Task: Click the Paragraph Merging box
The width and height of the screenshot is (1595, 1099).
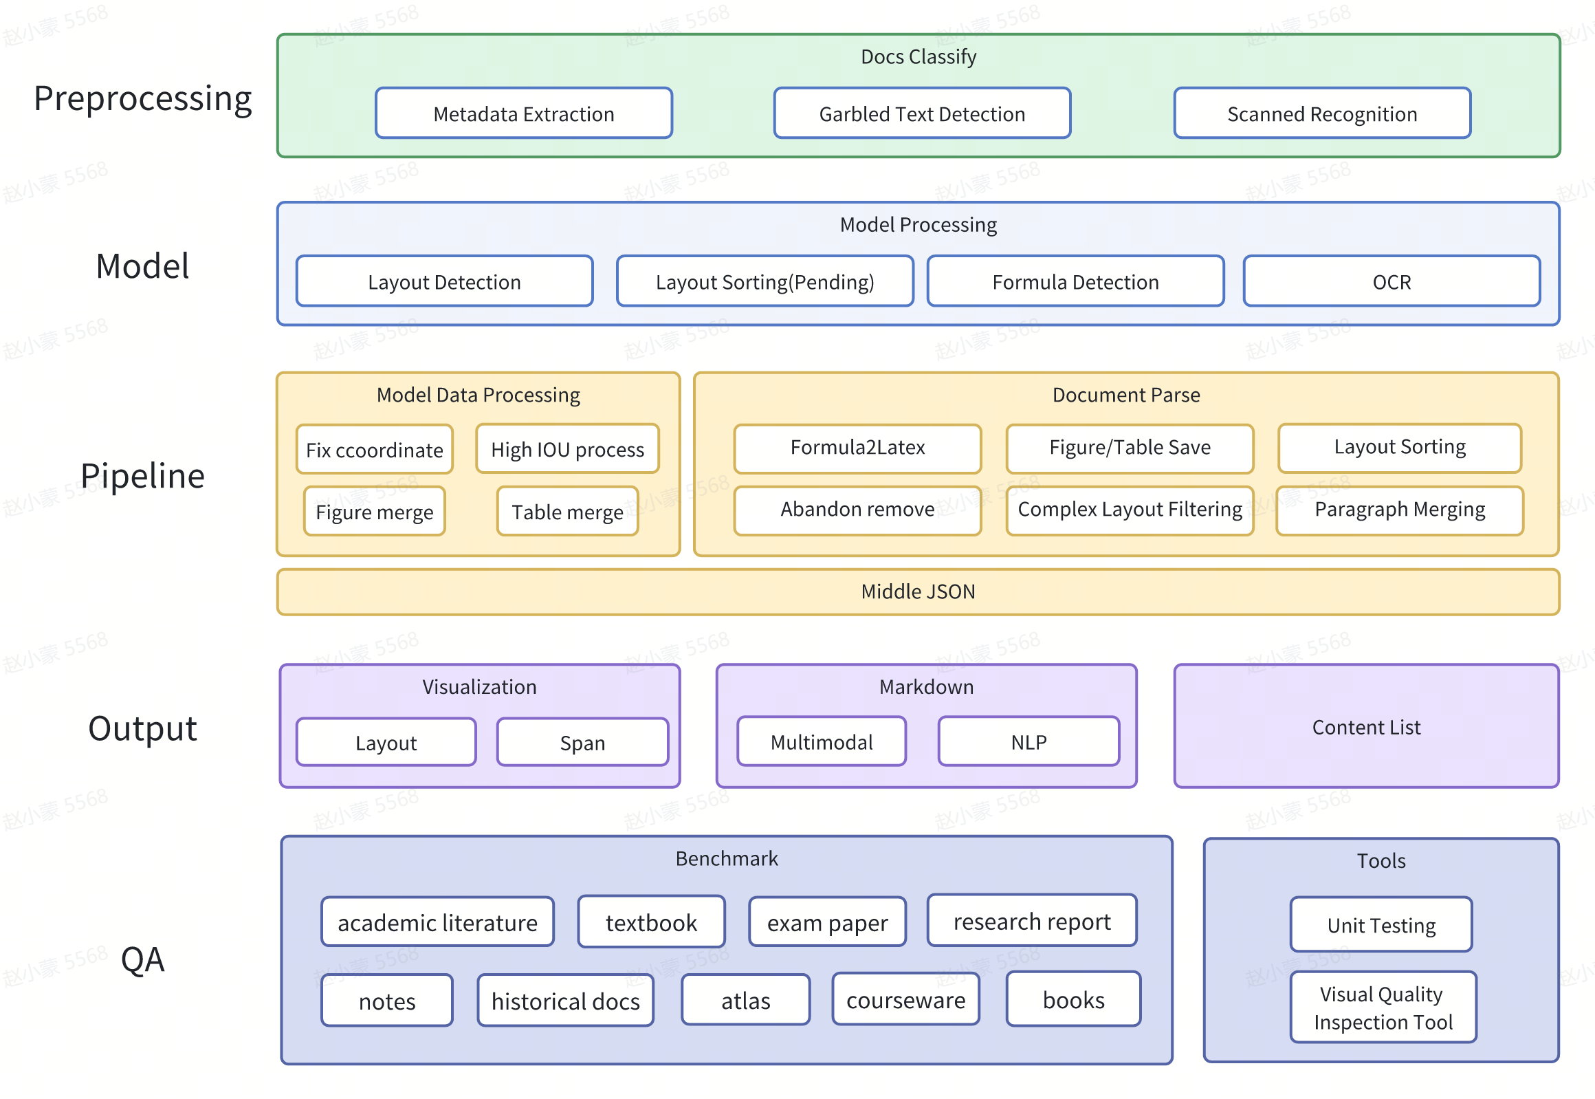Action: pos(1400,510)
